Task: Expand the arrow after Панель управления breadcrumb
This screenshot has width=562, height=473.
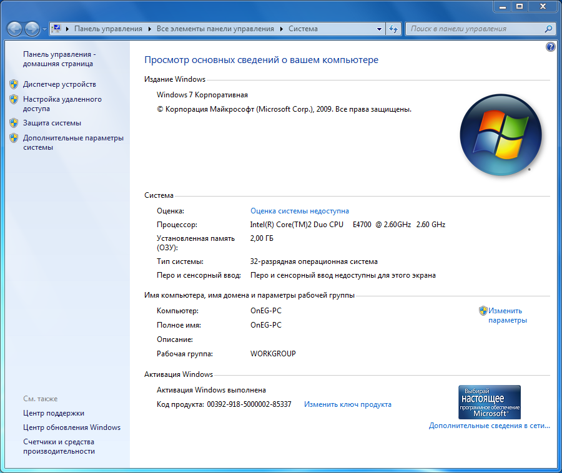Action: pyautogui.click(x=149, y=29)
